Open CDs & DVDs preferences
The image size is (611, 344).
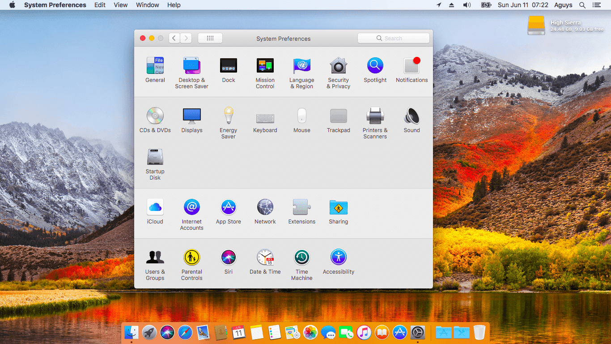(155, 120)
